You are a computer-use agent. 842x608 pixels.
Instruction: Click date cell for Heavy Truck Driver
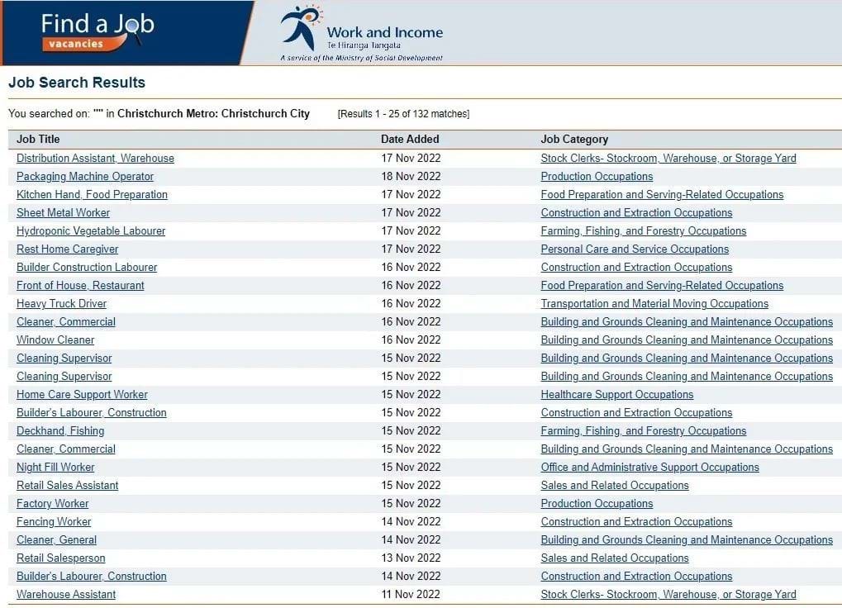pos(411,304)
